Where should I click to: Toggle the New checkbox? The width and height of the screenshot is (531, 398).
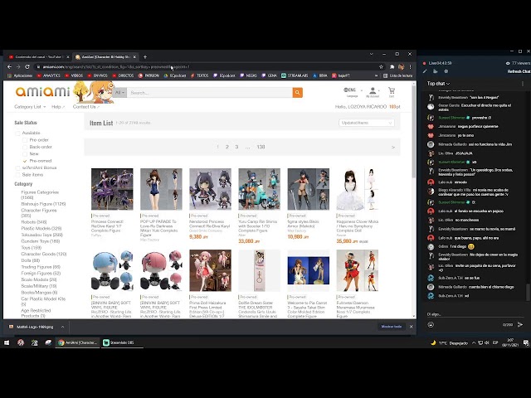tap(25, 153)
